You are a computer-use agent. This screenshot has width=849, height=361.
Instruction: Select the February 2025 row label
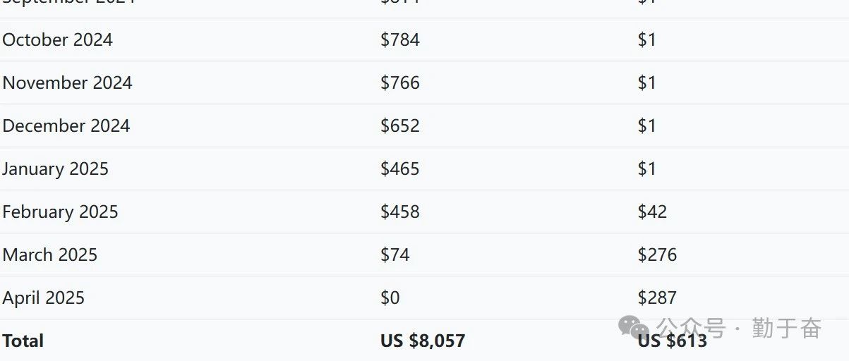tap(61, 212)
